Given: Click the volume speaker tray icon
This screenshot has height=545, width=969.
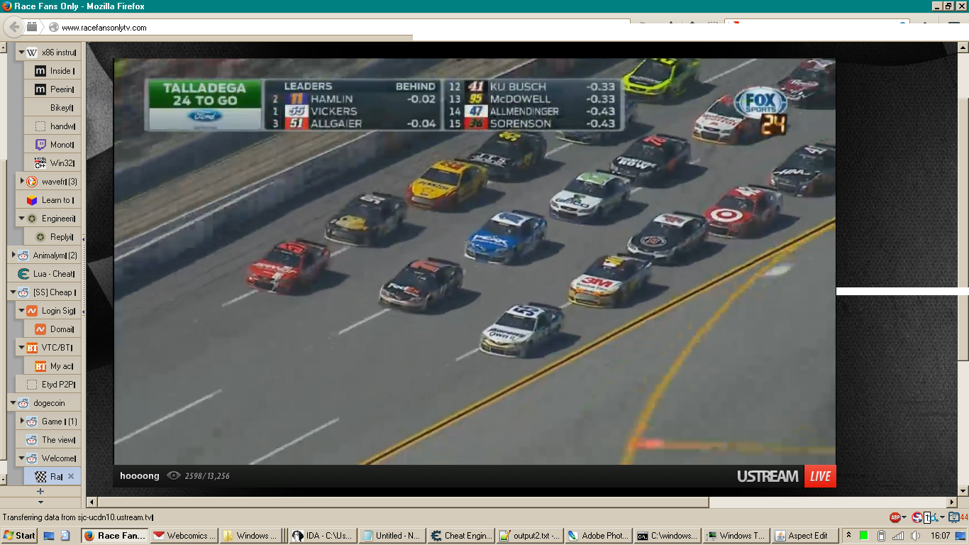Looking at the screenshot, I should (x=916, y=536).
